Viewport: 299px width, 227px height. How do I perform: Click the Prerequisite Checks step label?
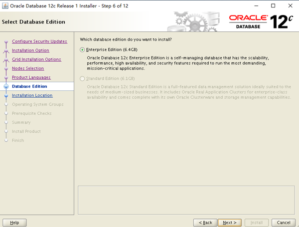[32, 113]
